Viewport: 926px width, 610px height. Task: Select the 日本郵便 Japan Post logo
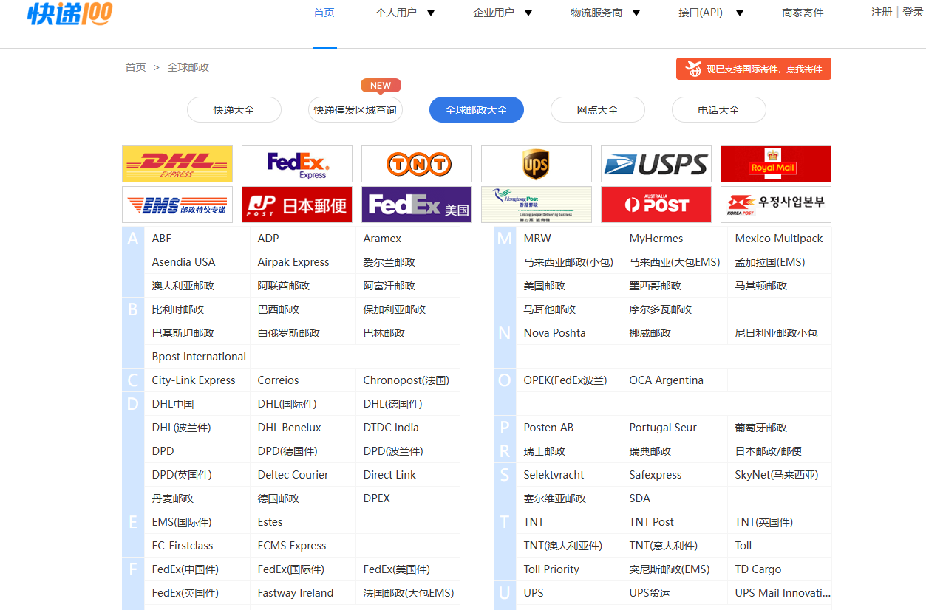coord(296,205)
